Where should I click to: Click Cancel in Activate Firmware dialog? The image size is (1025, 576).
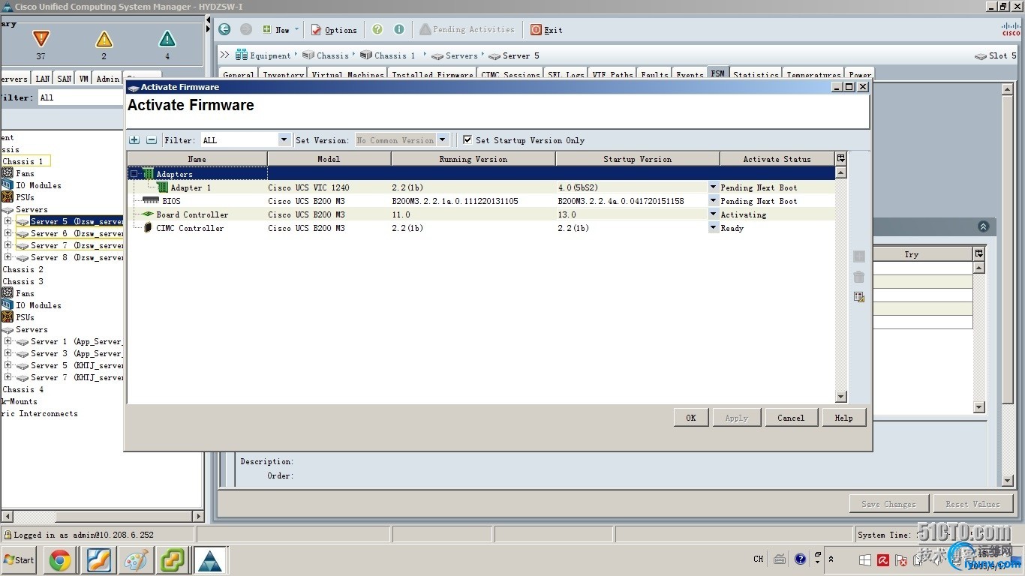point(791,418)
